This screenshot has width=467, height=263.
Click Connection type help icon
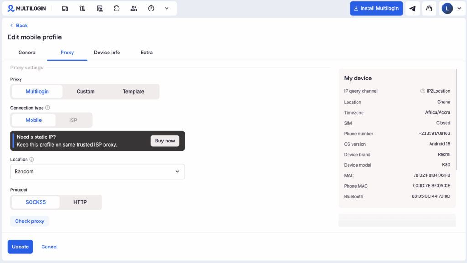tap(47, 108)
